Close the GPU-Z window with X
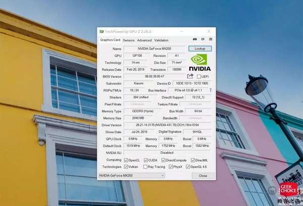 [209, 31]
